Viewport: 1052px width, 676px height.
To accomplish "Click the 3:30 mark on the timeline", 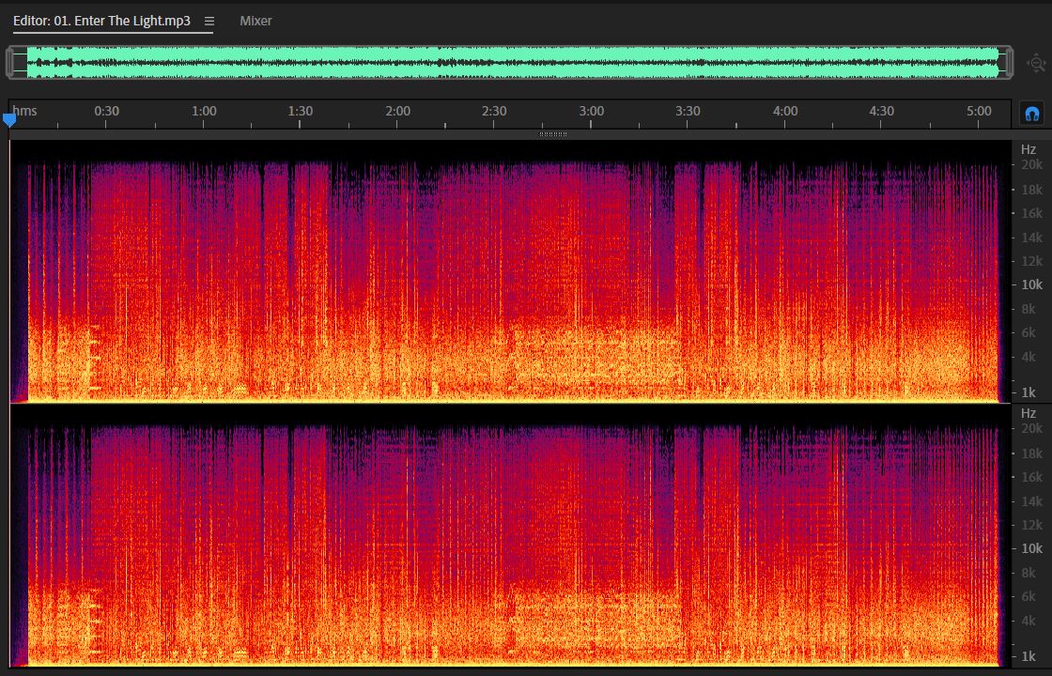I will [x=688, y=111].
